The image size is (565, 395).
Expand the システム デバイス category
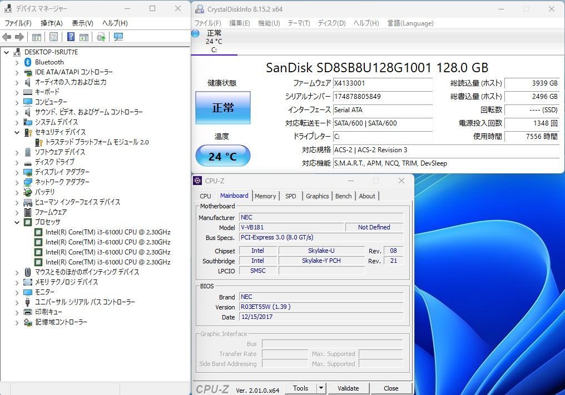pyautogui.click(x=17, y=122)
